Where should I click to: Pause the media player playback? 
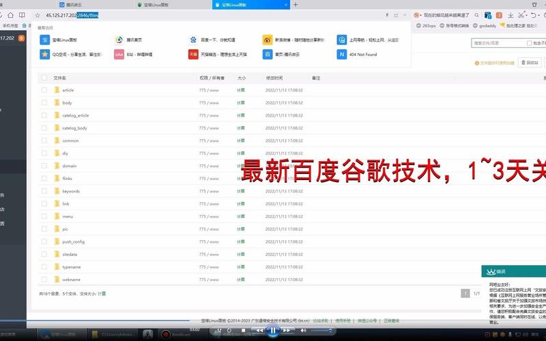click(273, 331)
